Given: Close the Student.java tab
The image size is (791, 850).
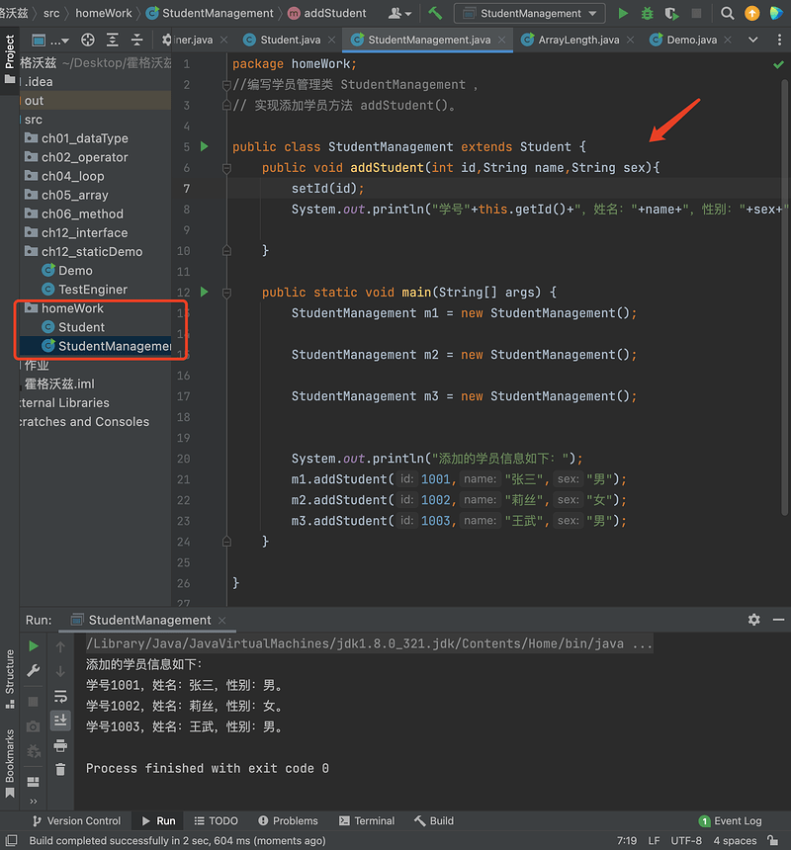Looking at the screenshot, I should 332,40.
